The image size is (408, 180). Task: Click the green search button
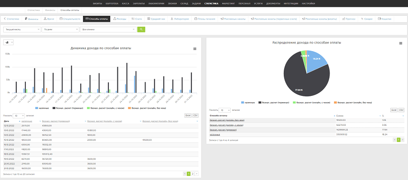(x=141, y=29)
